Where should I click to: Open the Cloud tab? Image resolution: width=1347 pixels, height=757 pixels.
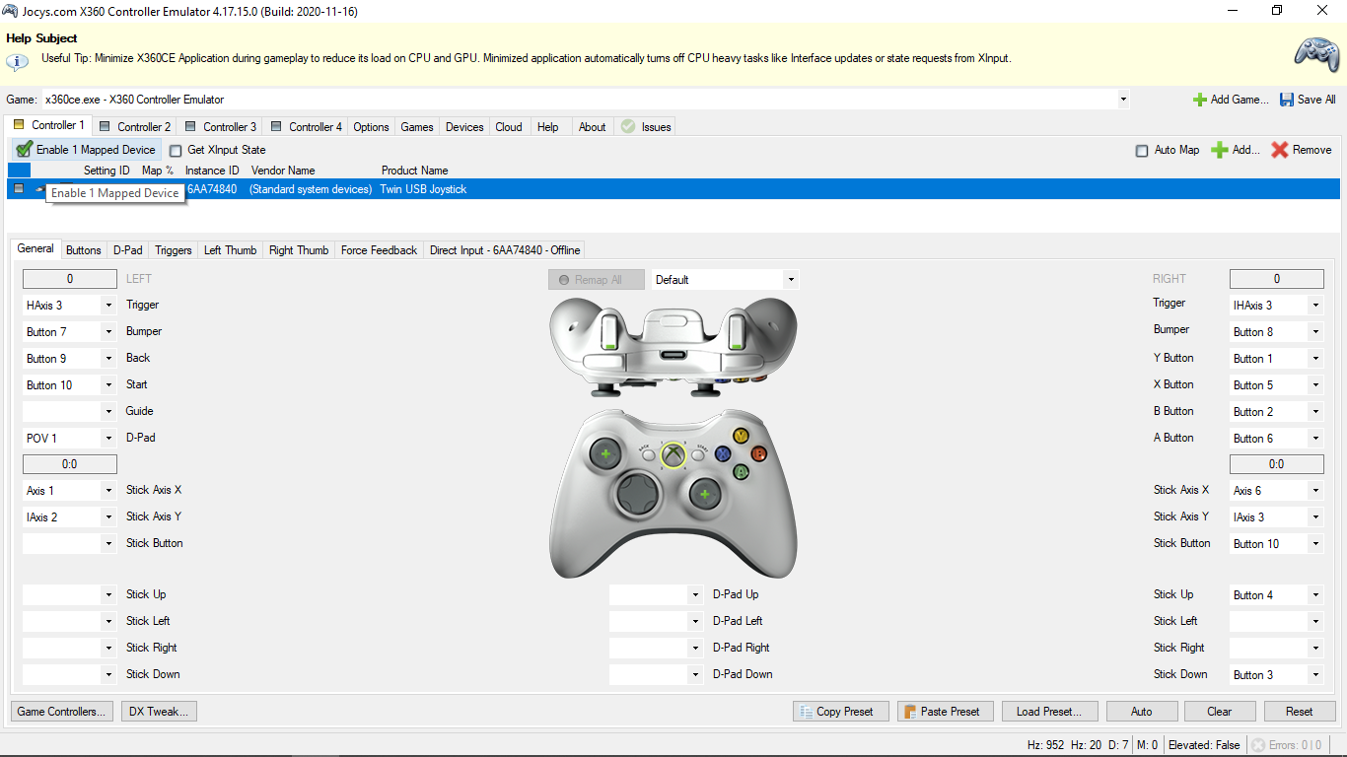coord(509,126)
